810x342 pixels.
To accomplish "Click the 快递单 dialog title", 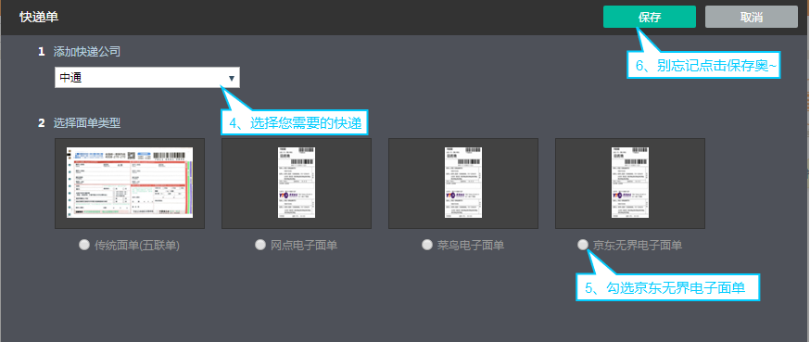I will click(39, 17).
